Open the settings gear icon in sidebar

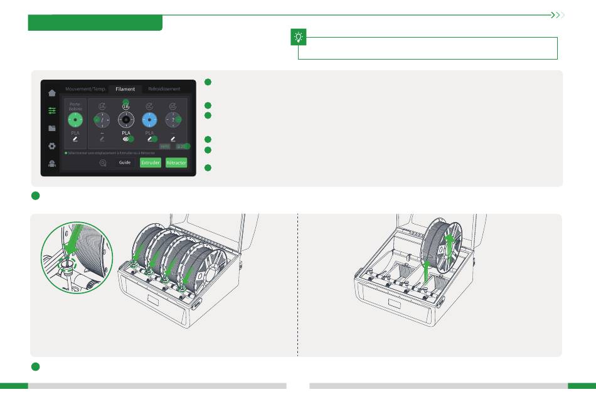pyautogui.click(x=52, y=146)
